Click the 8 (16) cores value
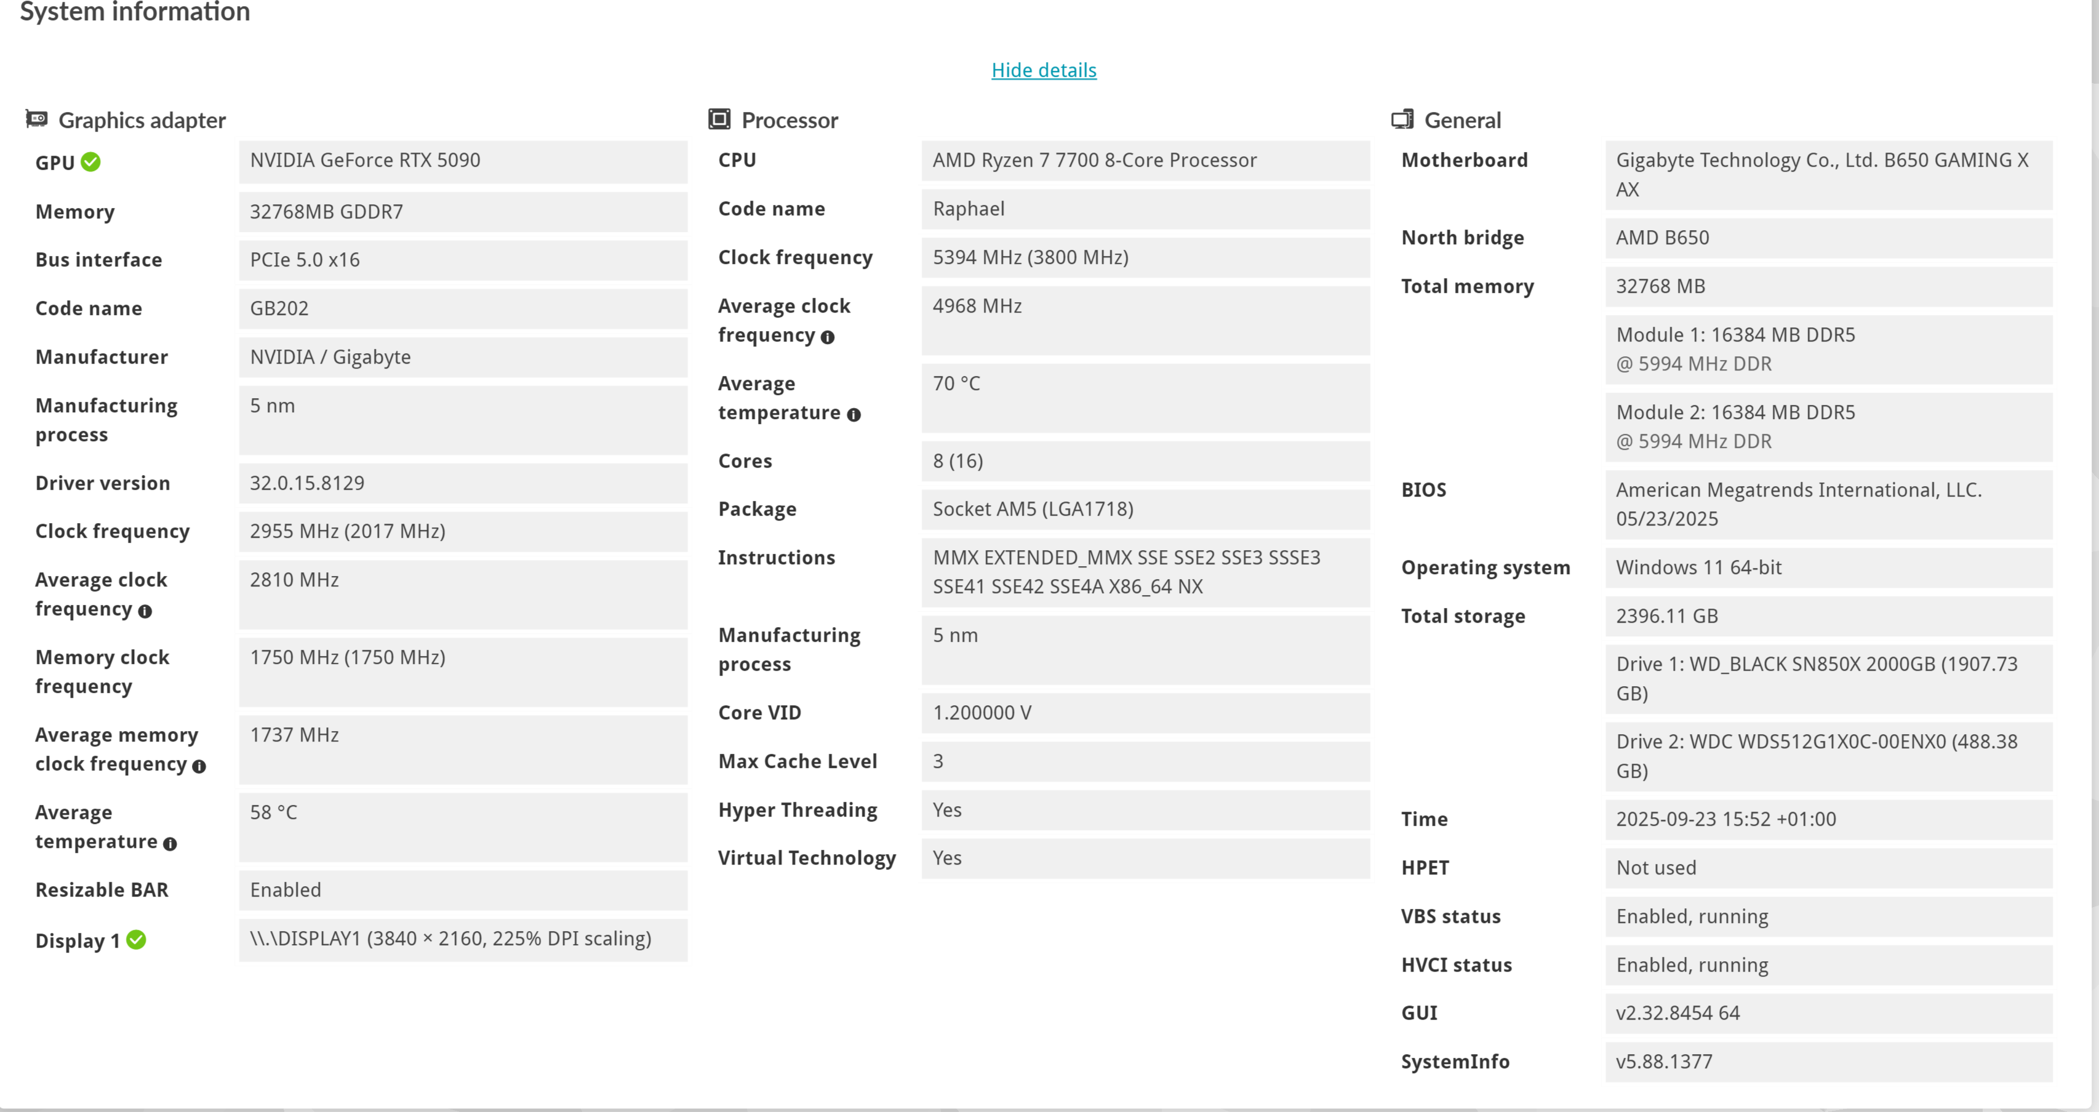The height and width of the screenshot is (1112, 2099). (x=1146, y=461)
